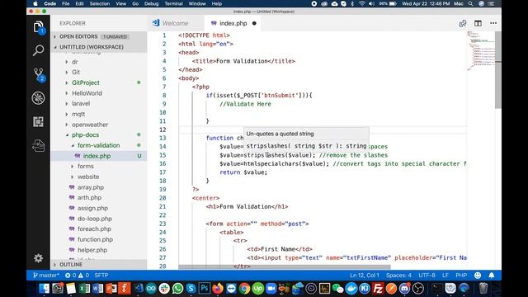The image size is (528, 297).
Task: Expand the HelloWorld folder
Action: (87, 93)
